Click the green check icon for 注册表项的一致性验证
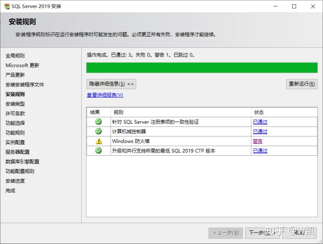The height and width of the screenshot is (244, 323). tap(98, 122)
